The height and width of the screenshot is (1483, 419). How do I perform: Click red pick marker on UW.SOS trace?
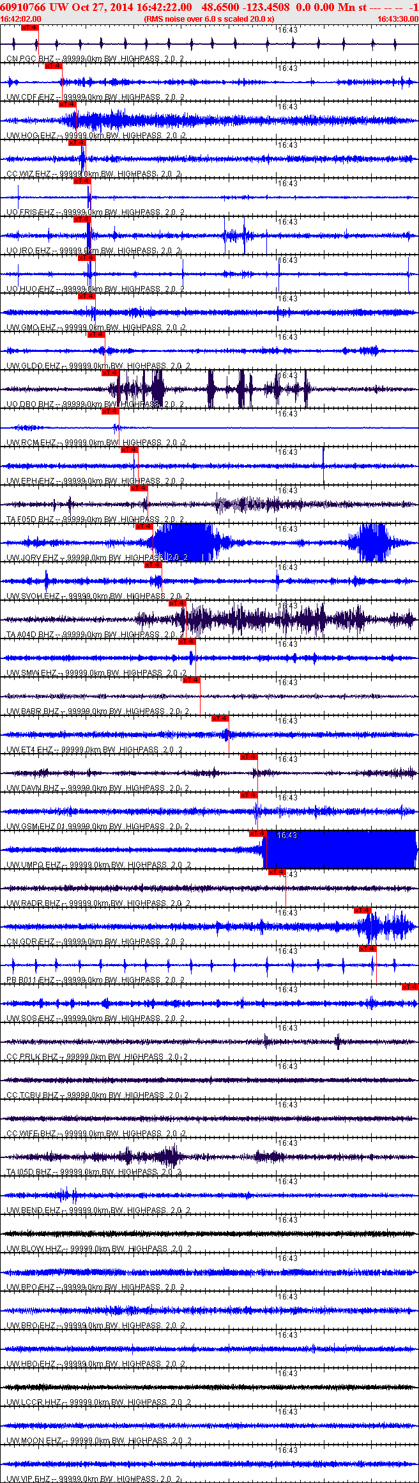(410, 987)
